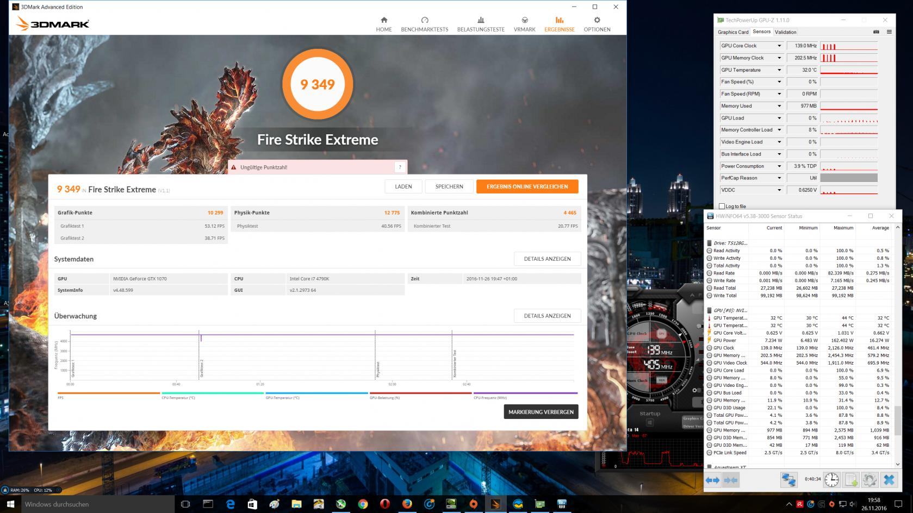This screenshot has height=513, width=913.
Task: Select the ERGEBNISSE tab
Action: coord(559,24)
